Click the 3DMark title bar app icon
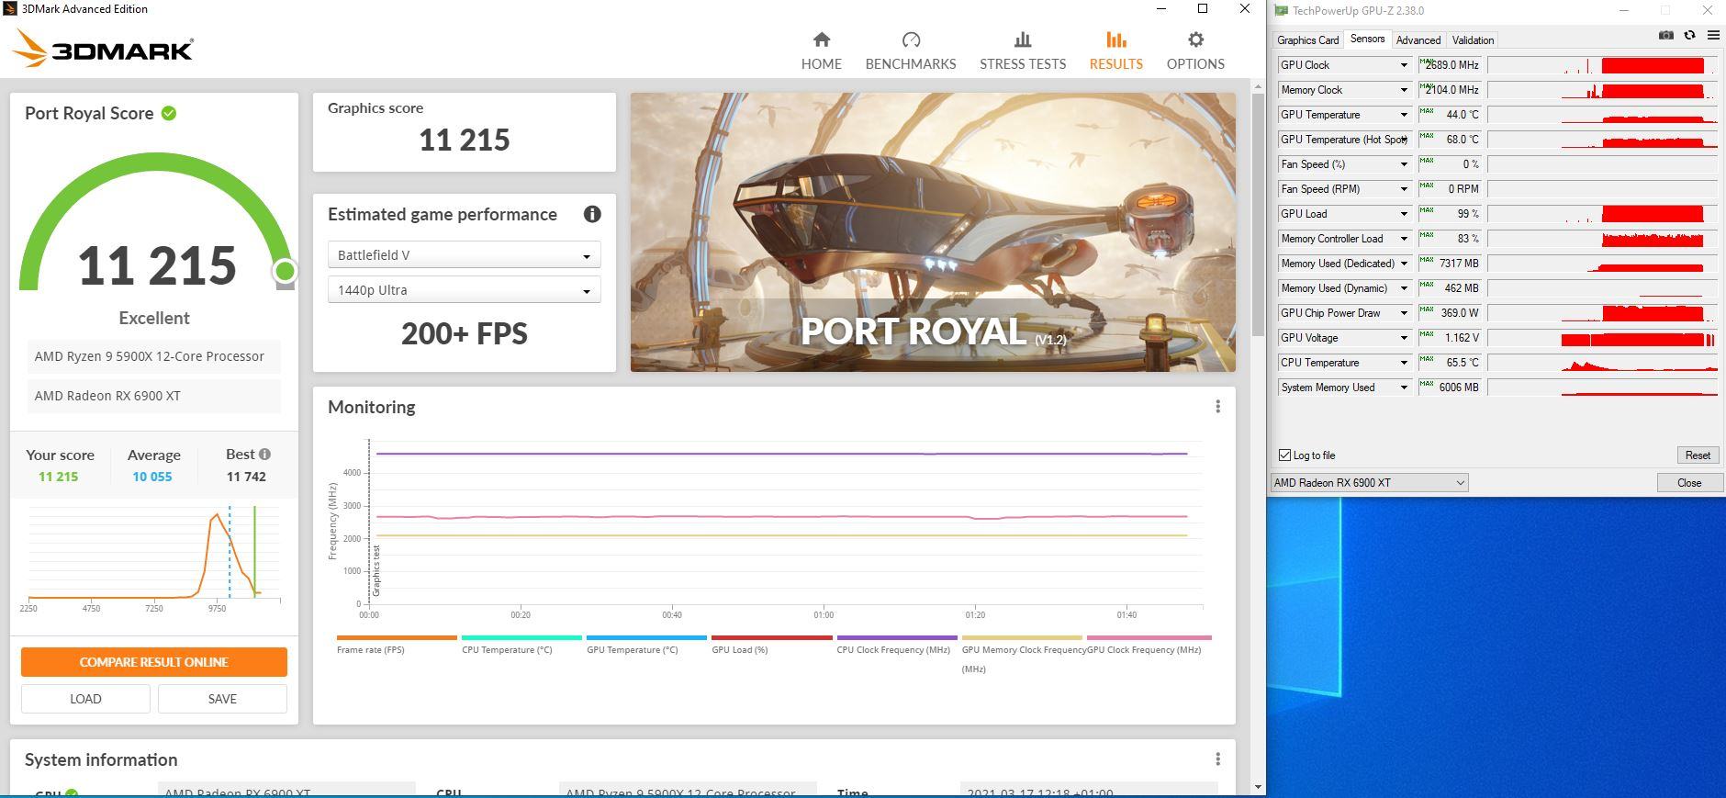Viewport: 1726px width, 798px height. click(x=10, y=9)
